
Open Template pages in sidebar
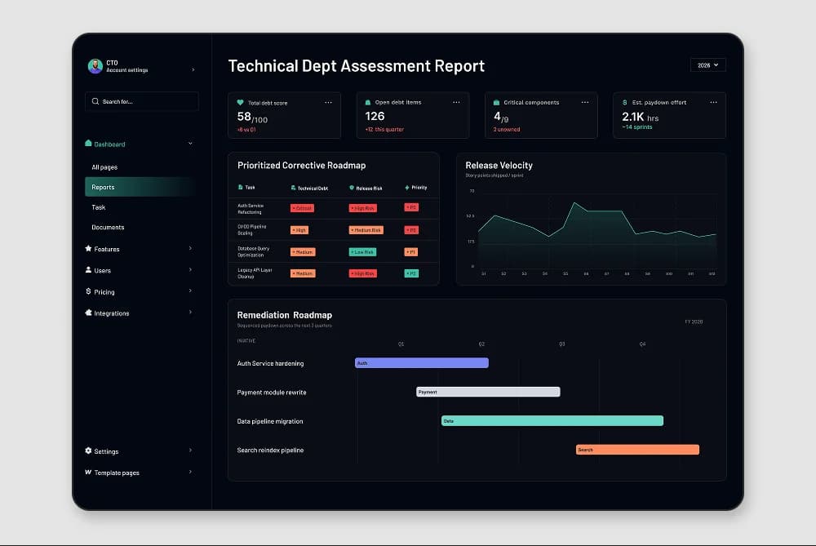click(117, 473)
